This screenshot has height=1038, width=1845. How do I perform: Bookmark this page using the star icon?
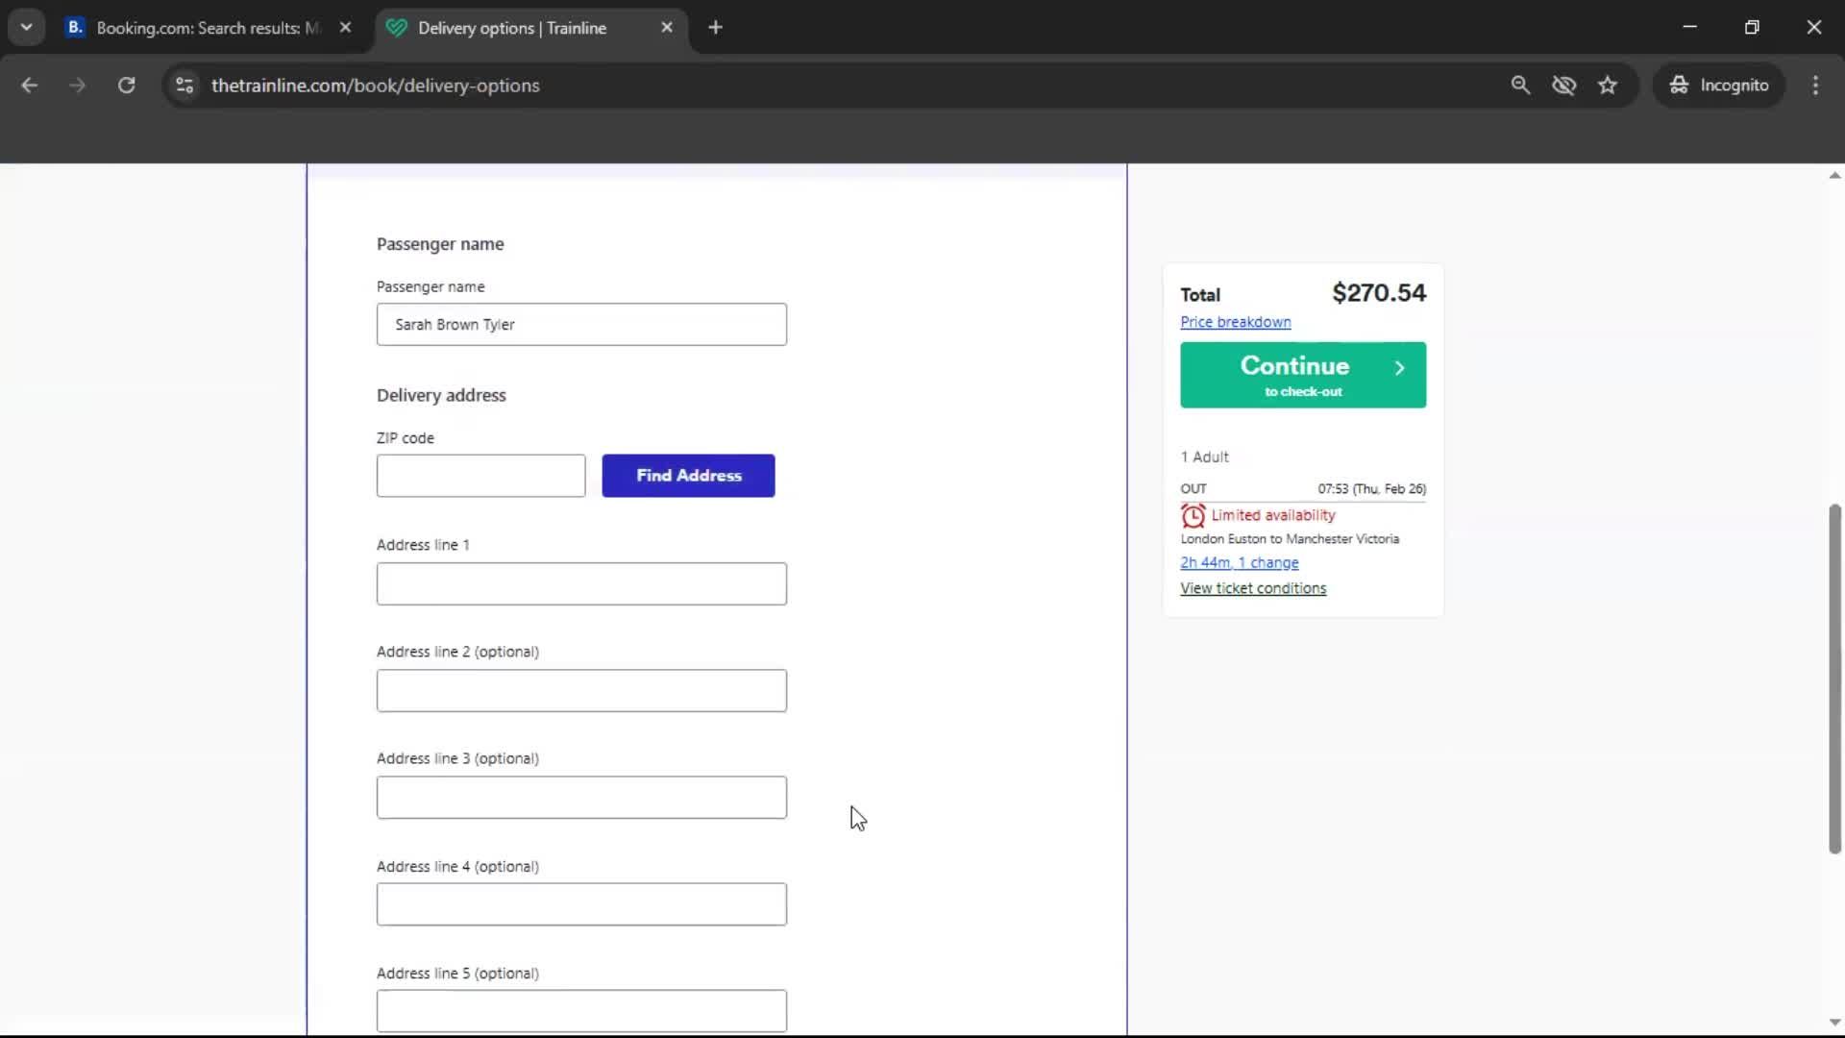click(x=1608, y=85)
